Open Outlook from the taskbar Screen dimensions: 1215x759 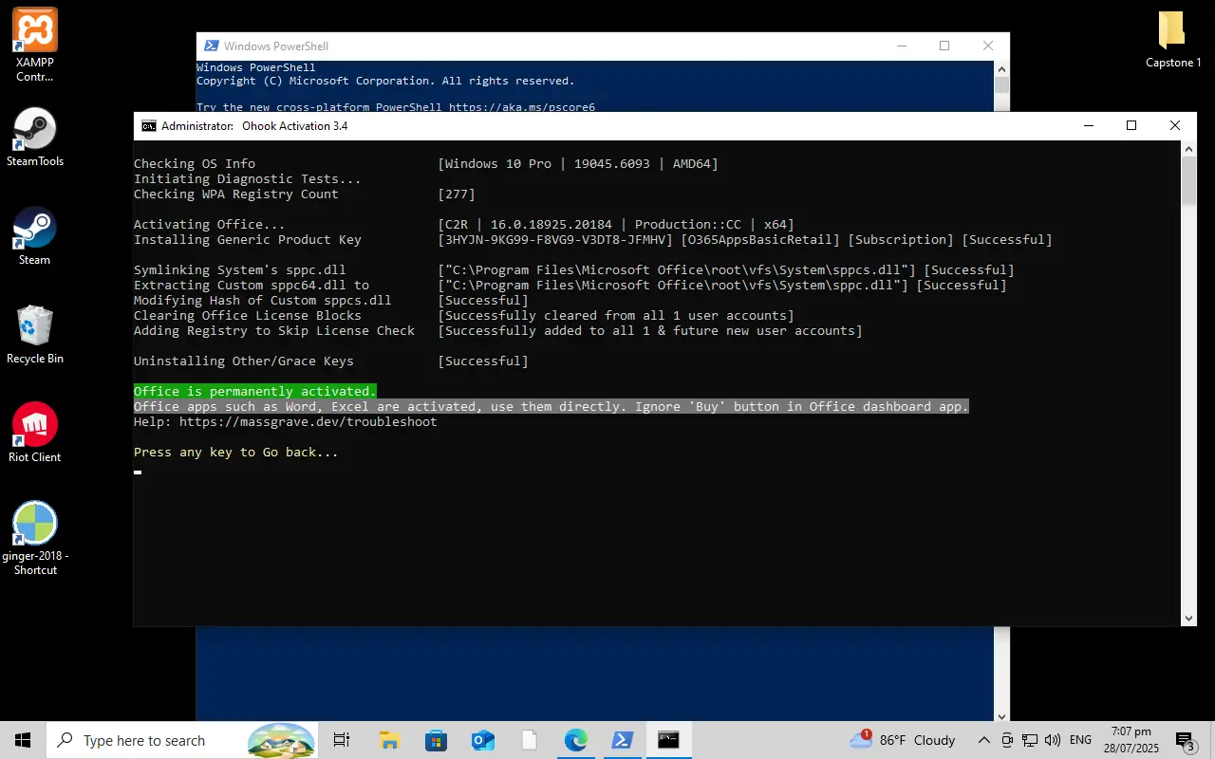point(482,740)
